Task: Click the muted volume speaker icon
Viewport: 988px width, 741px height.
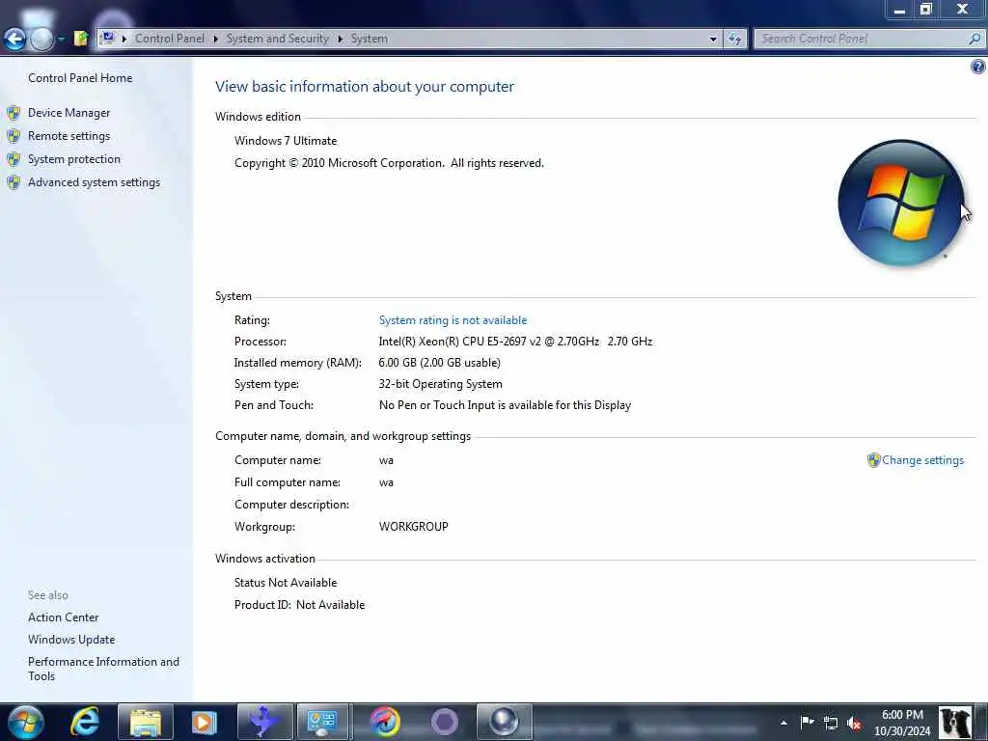Action: coord(854,723)
